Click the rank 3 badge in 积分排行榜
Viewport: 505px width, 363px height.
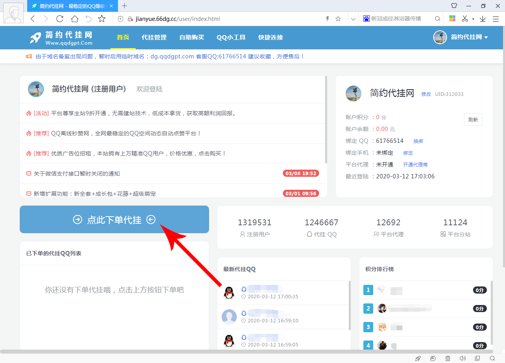point(368,327)
